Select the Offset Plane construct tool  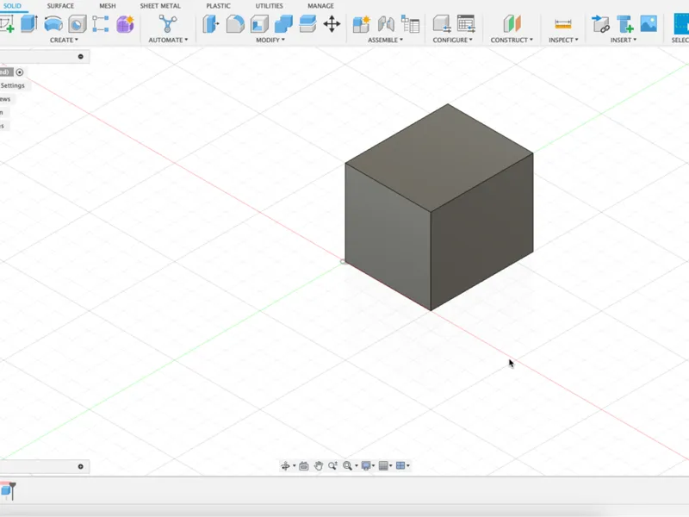coord(512,24)
